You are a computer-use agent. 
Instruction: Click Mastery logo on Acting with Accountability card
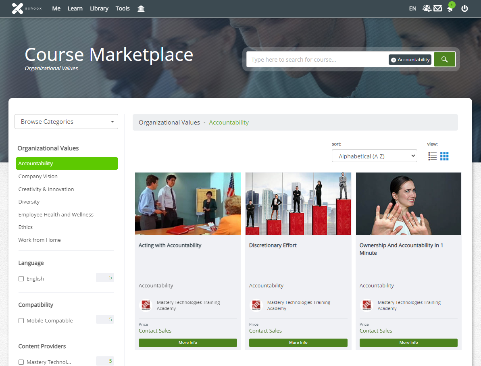[x=146, y=305]
